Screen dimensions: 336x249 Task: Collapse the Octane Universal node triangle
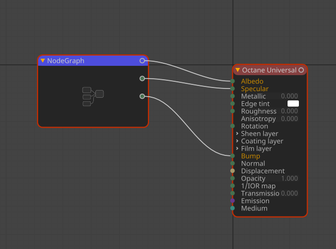[238, 70]
